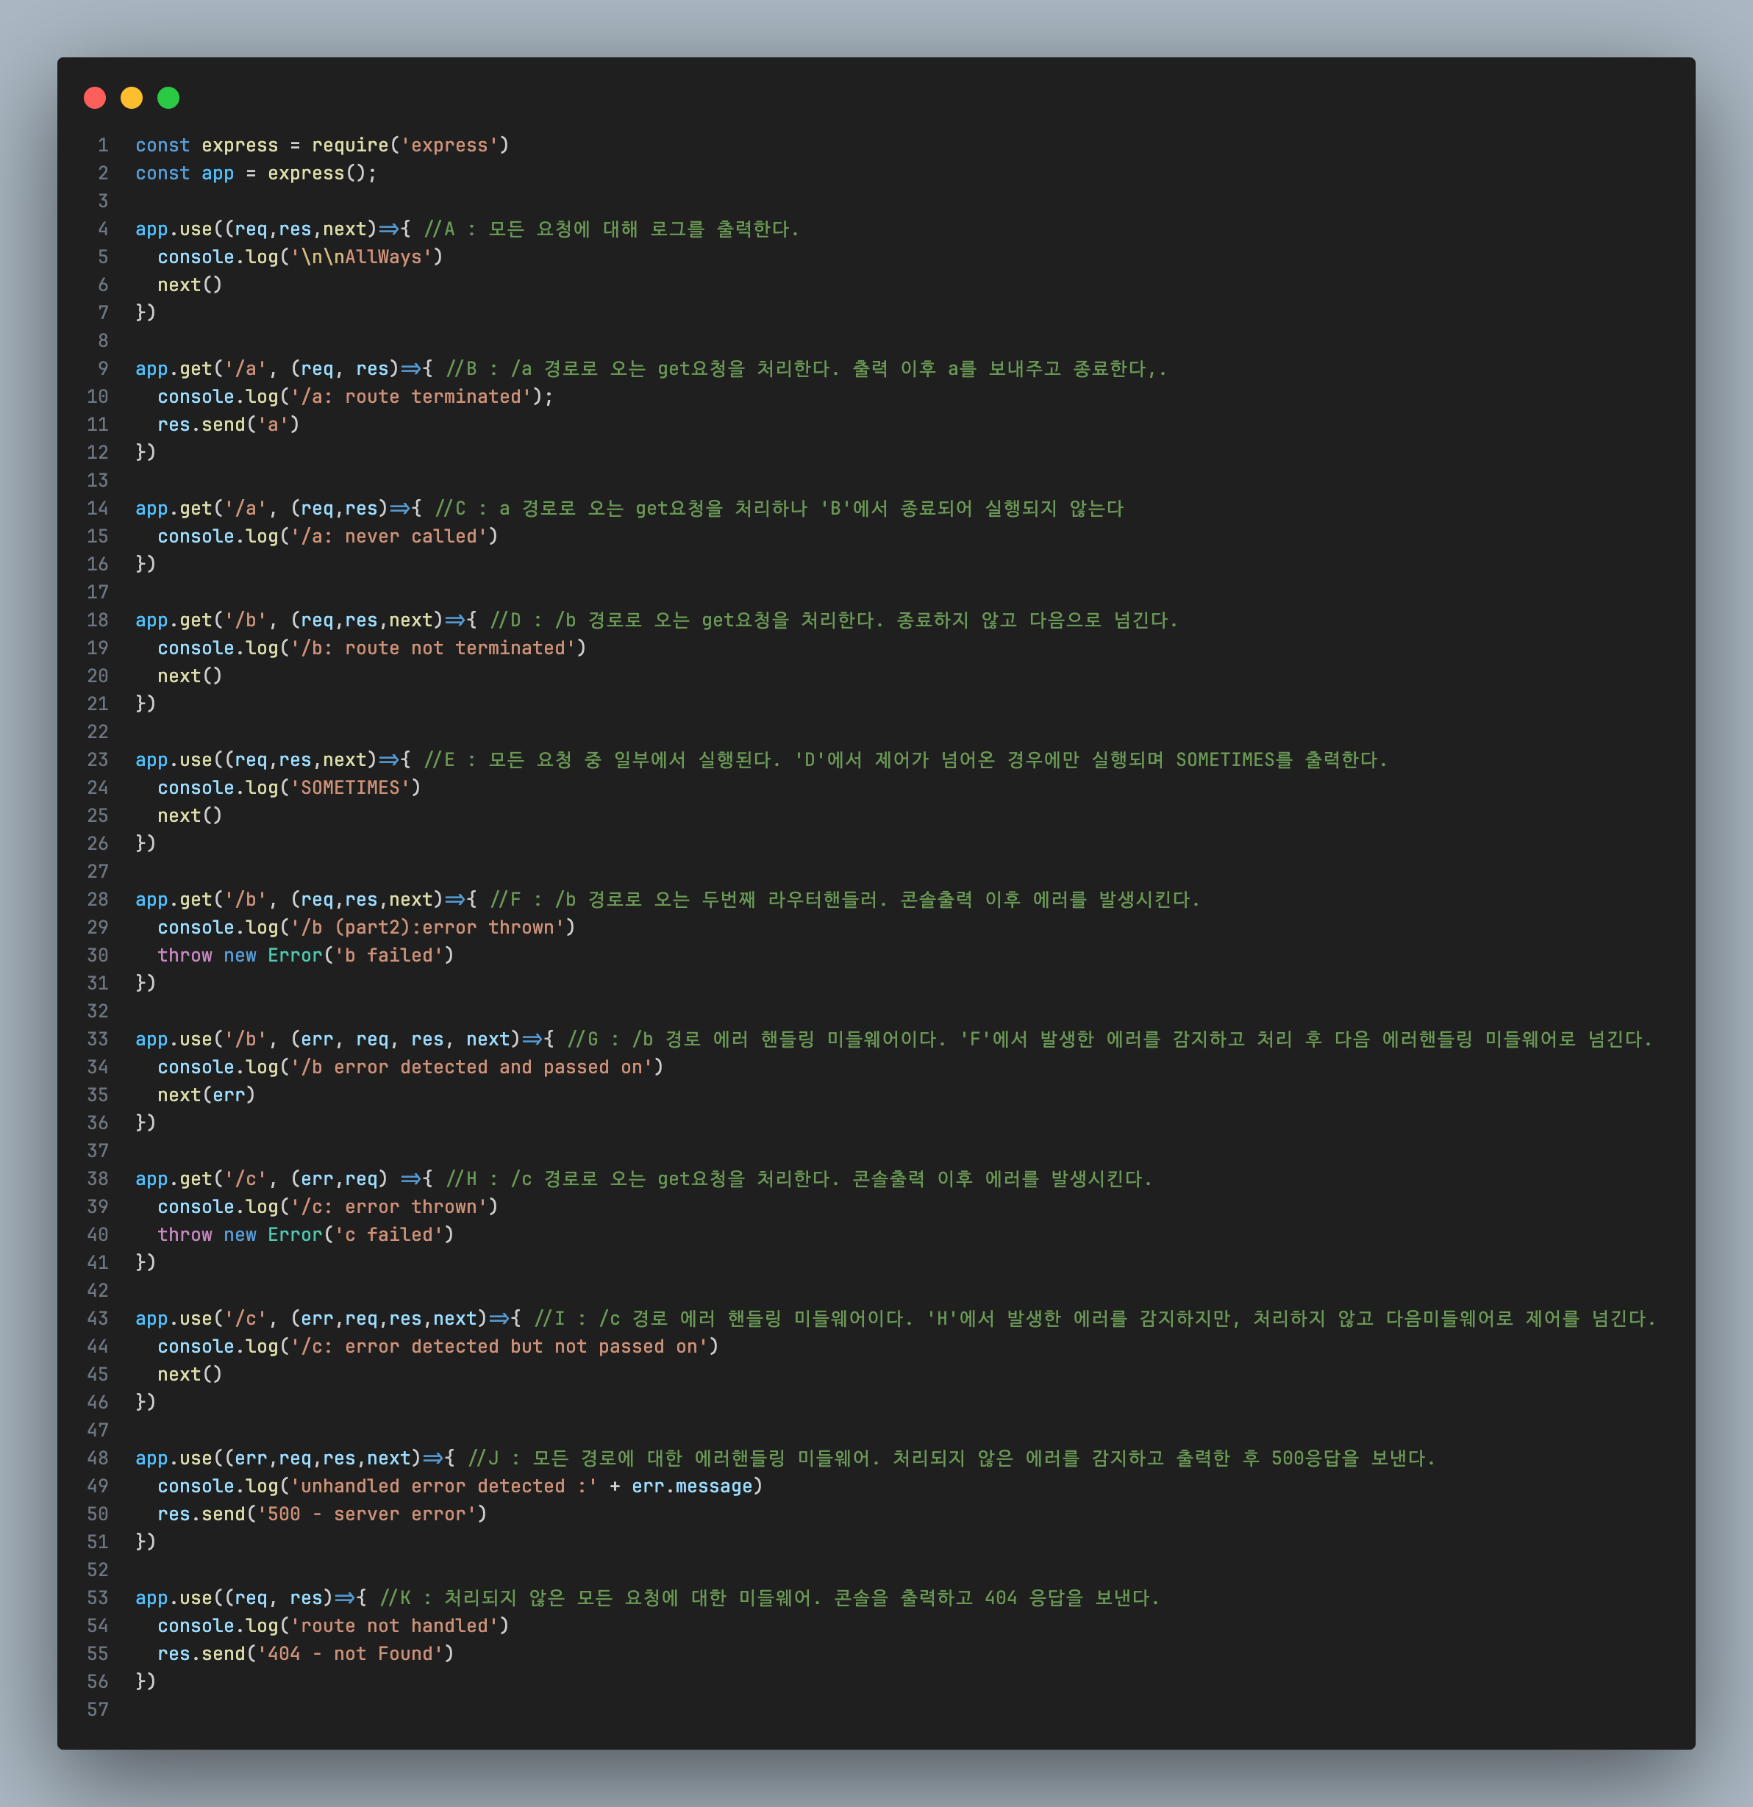Click Error class before 'c failed'
This screenshot has width=1753, height=1807.
[x=295, y=1234]
